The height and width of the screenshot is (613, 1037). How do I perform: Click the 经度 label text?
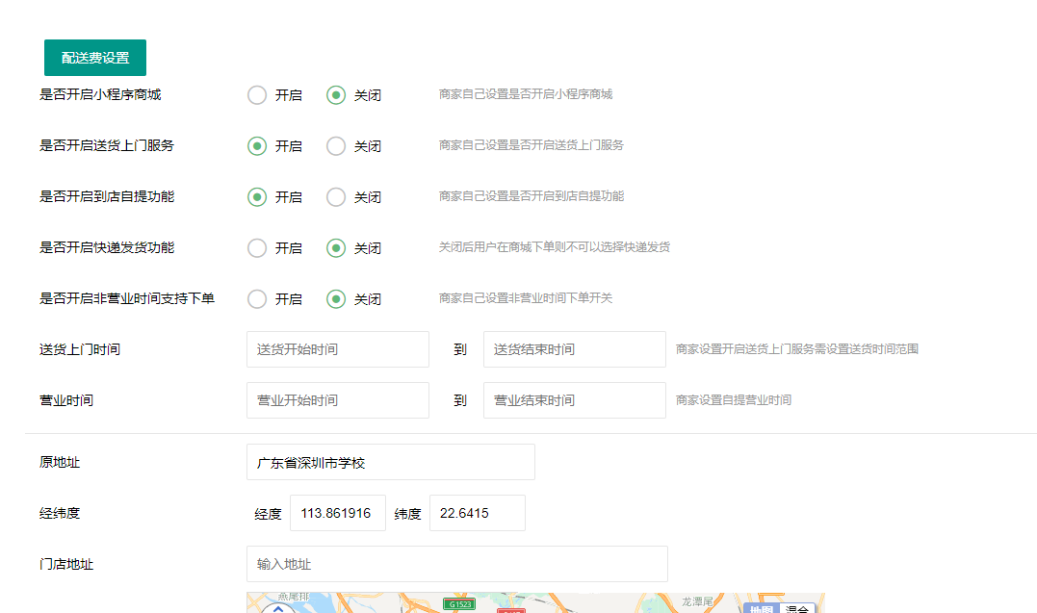[x=268, y=514]
